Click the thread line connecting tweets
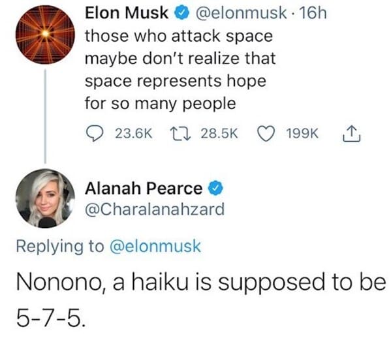 45,116
